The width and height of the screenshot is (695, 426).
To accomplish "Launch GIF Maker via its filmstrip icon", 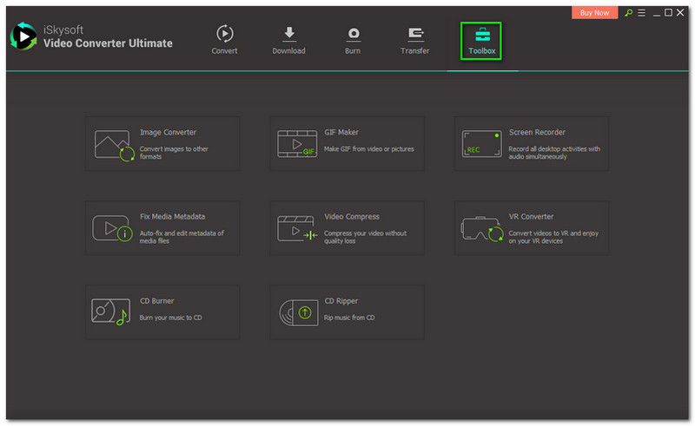I will click(x=296, y=143).
